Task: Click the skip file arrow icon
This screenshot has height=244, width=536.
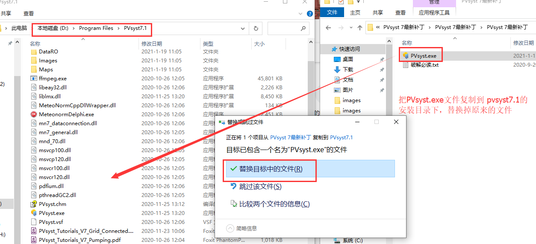Action: [233, 186]
